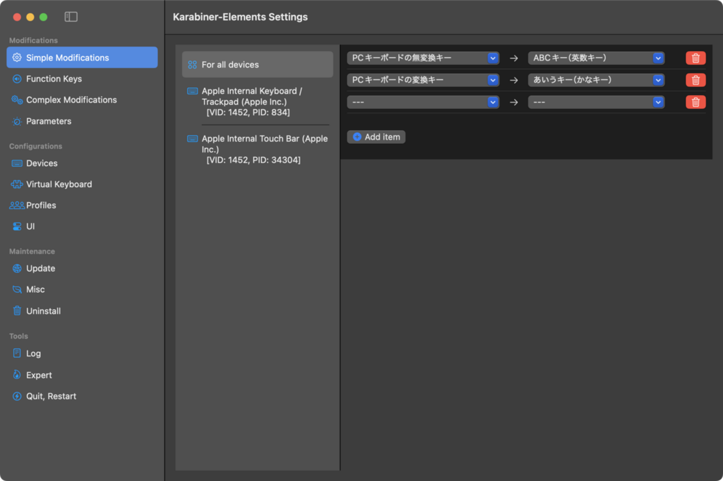Open the Simple Modifications section
The image size is (723, 481).
pos(82,58)
